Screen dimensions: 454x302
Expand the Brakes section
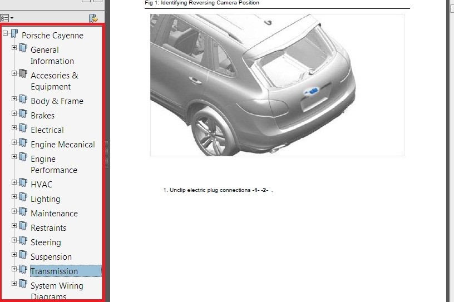[14, 113]
